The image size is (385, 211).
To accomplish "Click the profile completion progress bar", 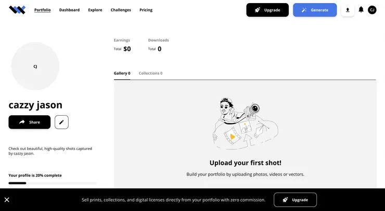I will 53,183.
